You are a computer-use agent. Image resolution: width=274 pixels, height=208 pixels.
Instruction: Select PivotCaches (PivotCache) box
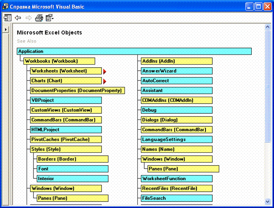[x=66, y=140]
